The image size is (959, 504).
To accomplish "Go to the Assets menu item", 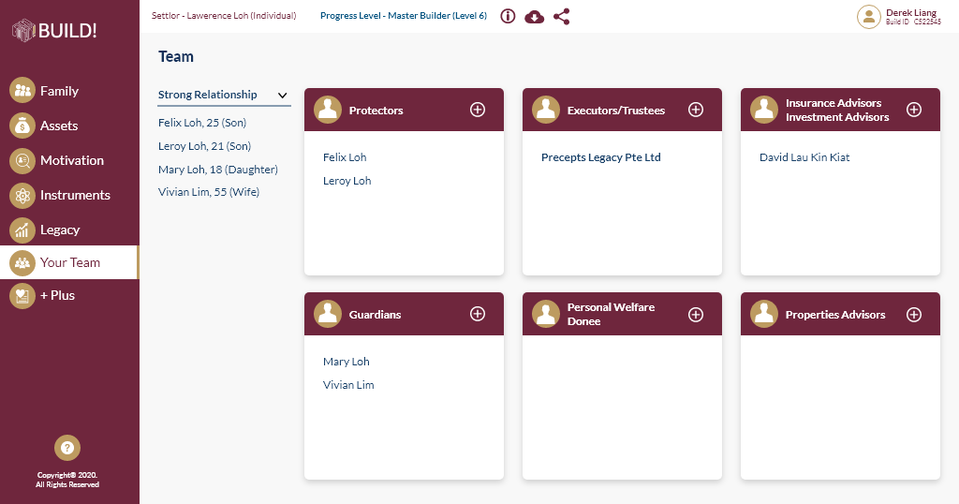I will [58, 126].
